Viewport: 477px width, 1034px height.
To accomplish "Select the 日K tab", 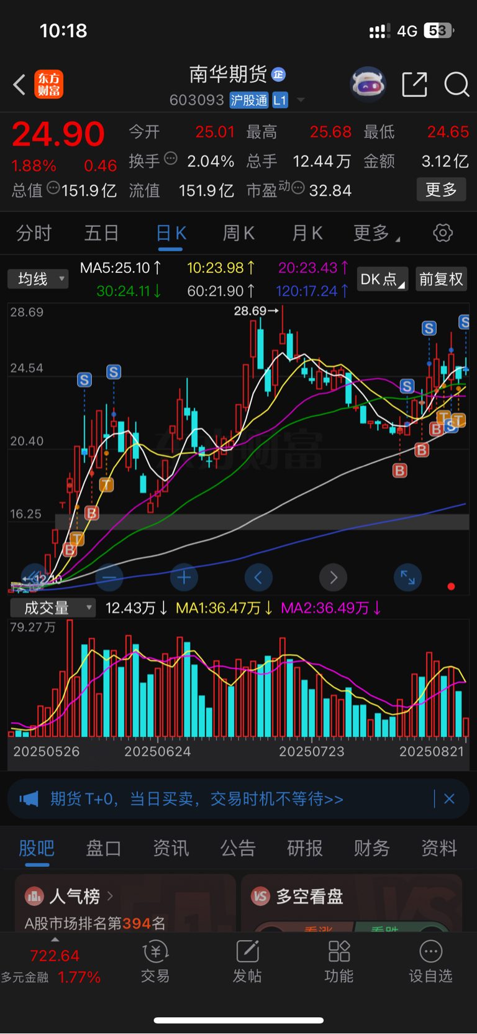I will point(171,233).
